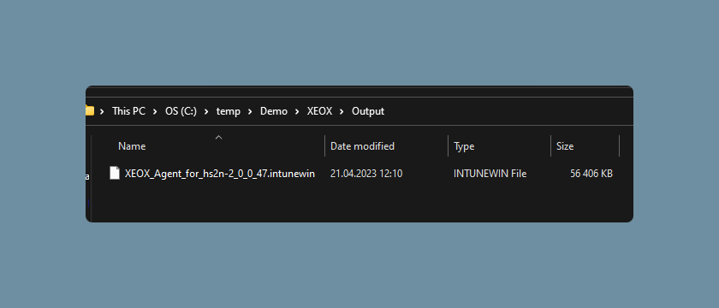Navigate to OS (C:) in breadcrumb

coord(181,111)
